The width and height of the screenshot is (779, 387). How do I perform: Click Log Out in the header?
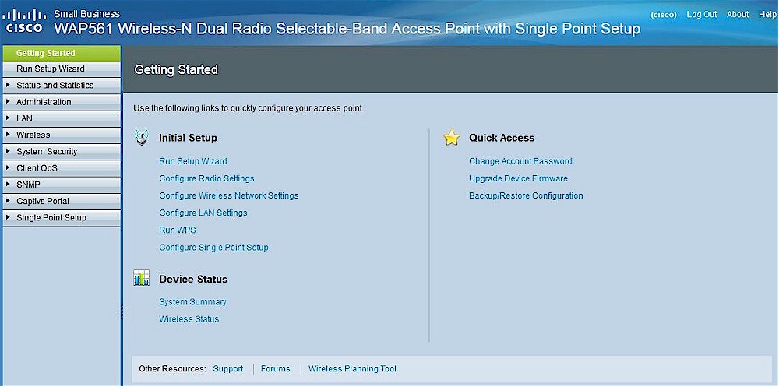(x=702, y=15)
